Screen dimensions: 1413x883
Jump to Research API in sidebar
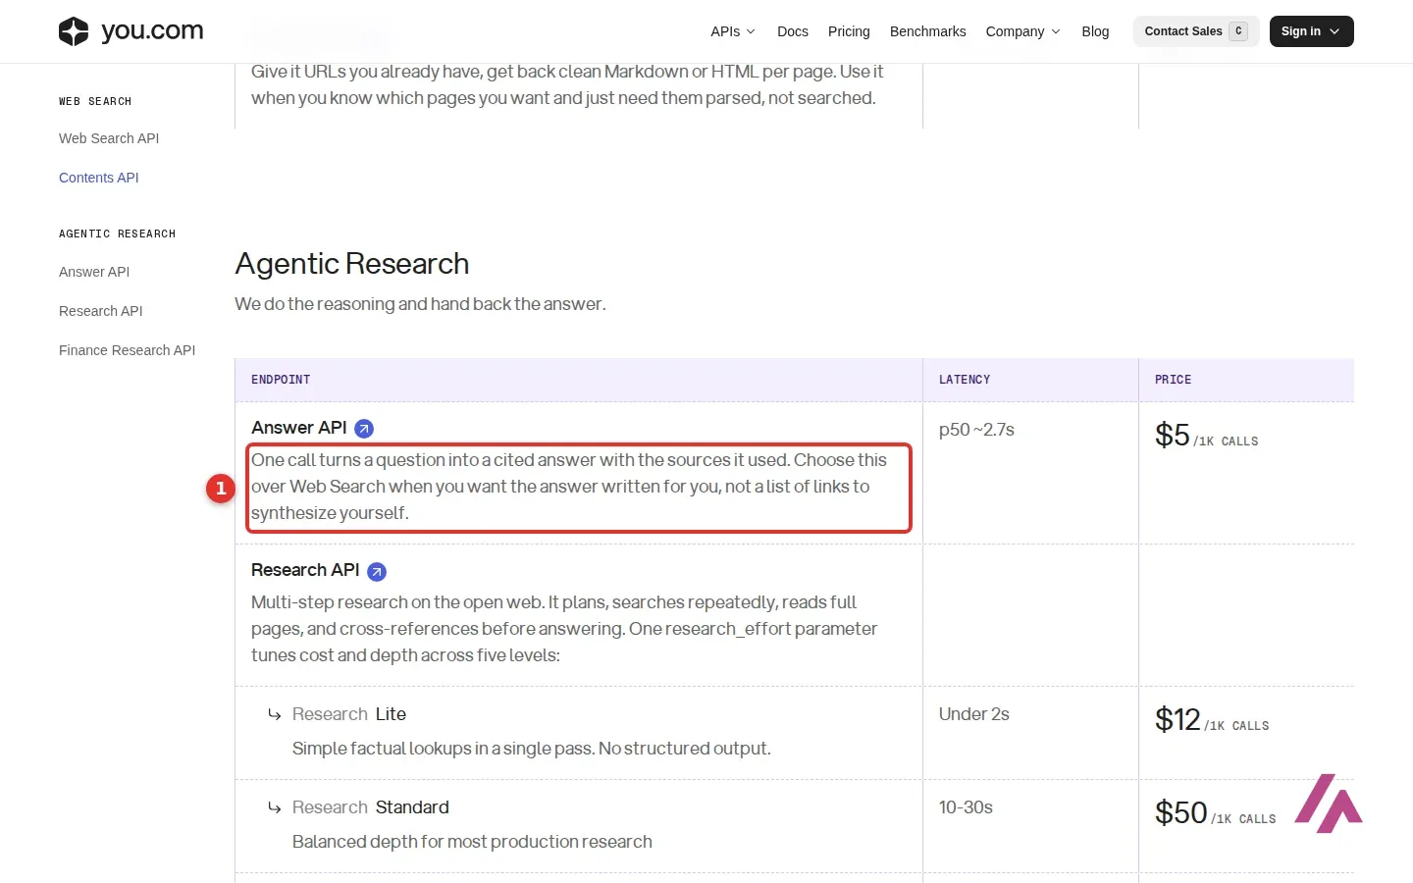coord(101,311)
